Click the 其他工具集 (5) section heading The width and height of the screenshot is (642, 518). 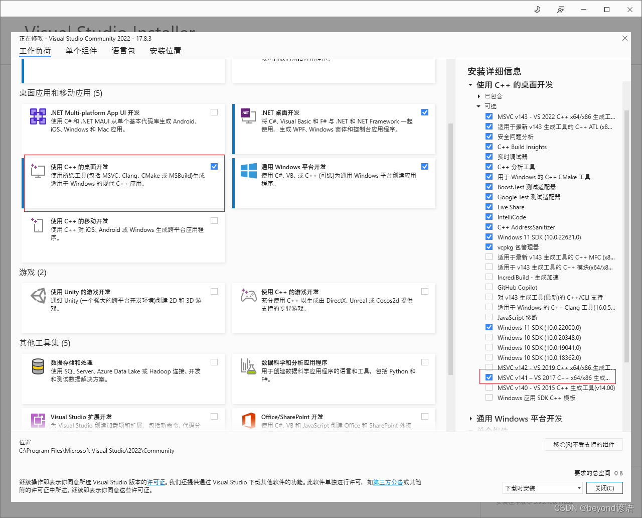point(45,343)
